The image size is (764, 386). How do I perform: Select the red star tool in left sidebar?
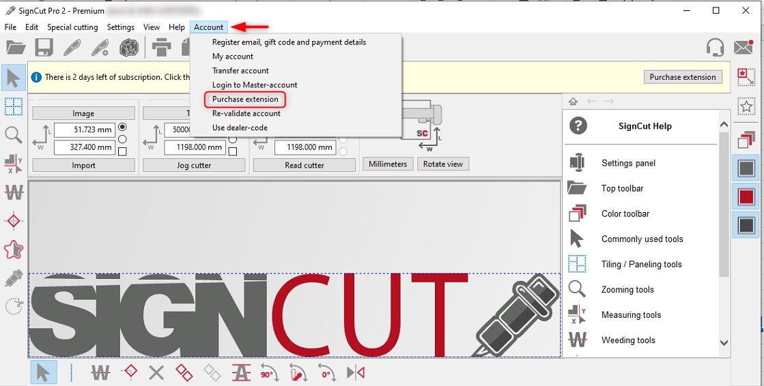tap(13, 250)
